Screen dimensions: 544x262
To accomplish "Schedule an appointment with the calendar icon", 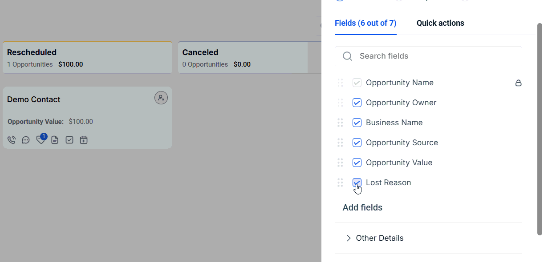I will pyautogui.click(x=83, y=139).
